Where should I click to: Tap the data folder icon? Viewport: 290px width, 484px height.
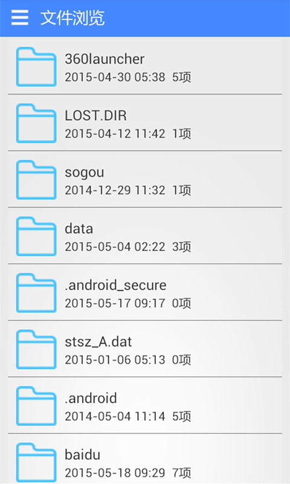point(36,236)
